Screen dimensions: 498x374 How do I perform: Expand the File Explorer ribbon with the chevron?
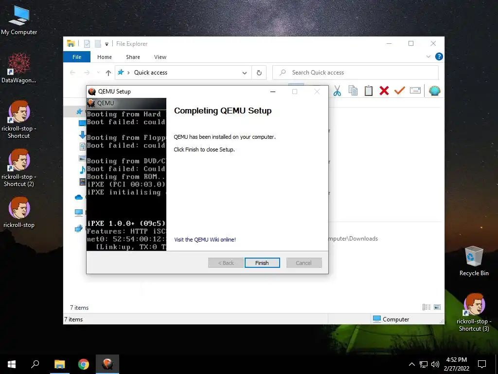pyautogui.click(x=428, y=56)
